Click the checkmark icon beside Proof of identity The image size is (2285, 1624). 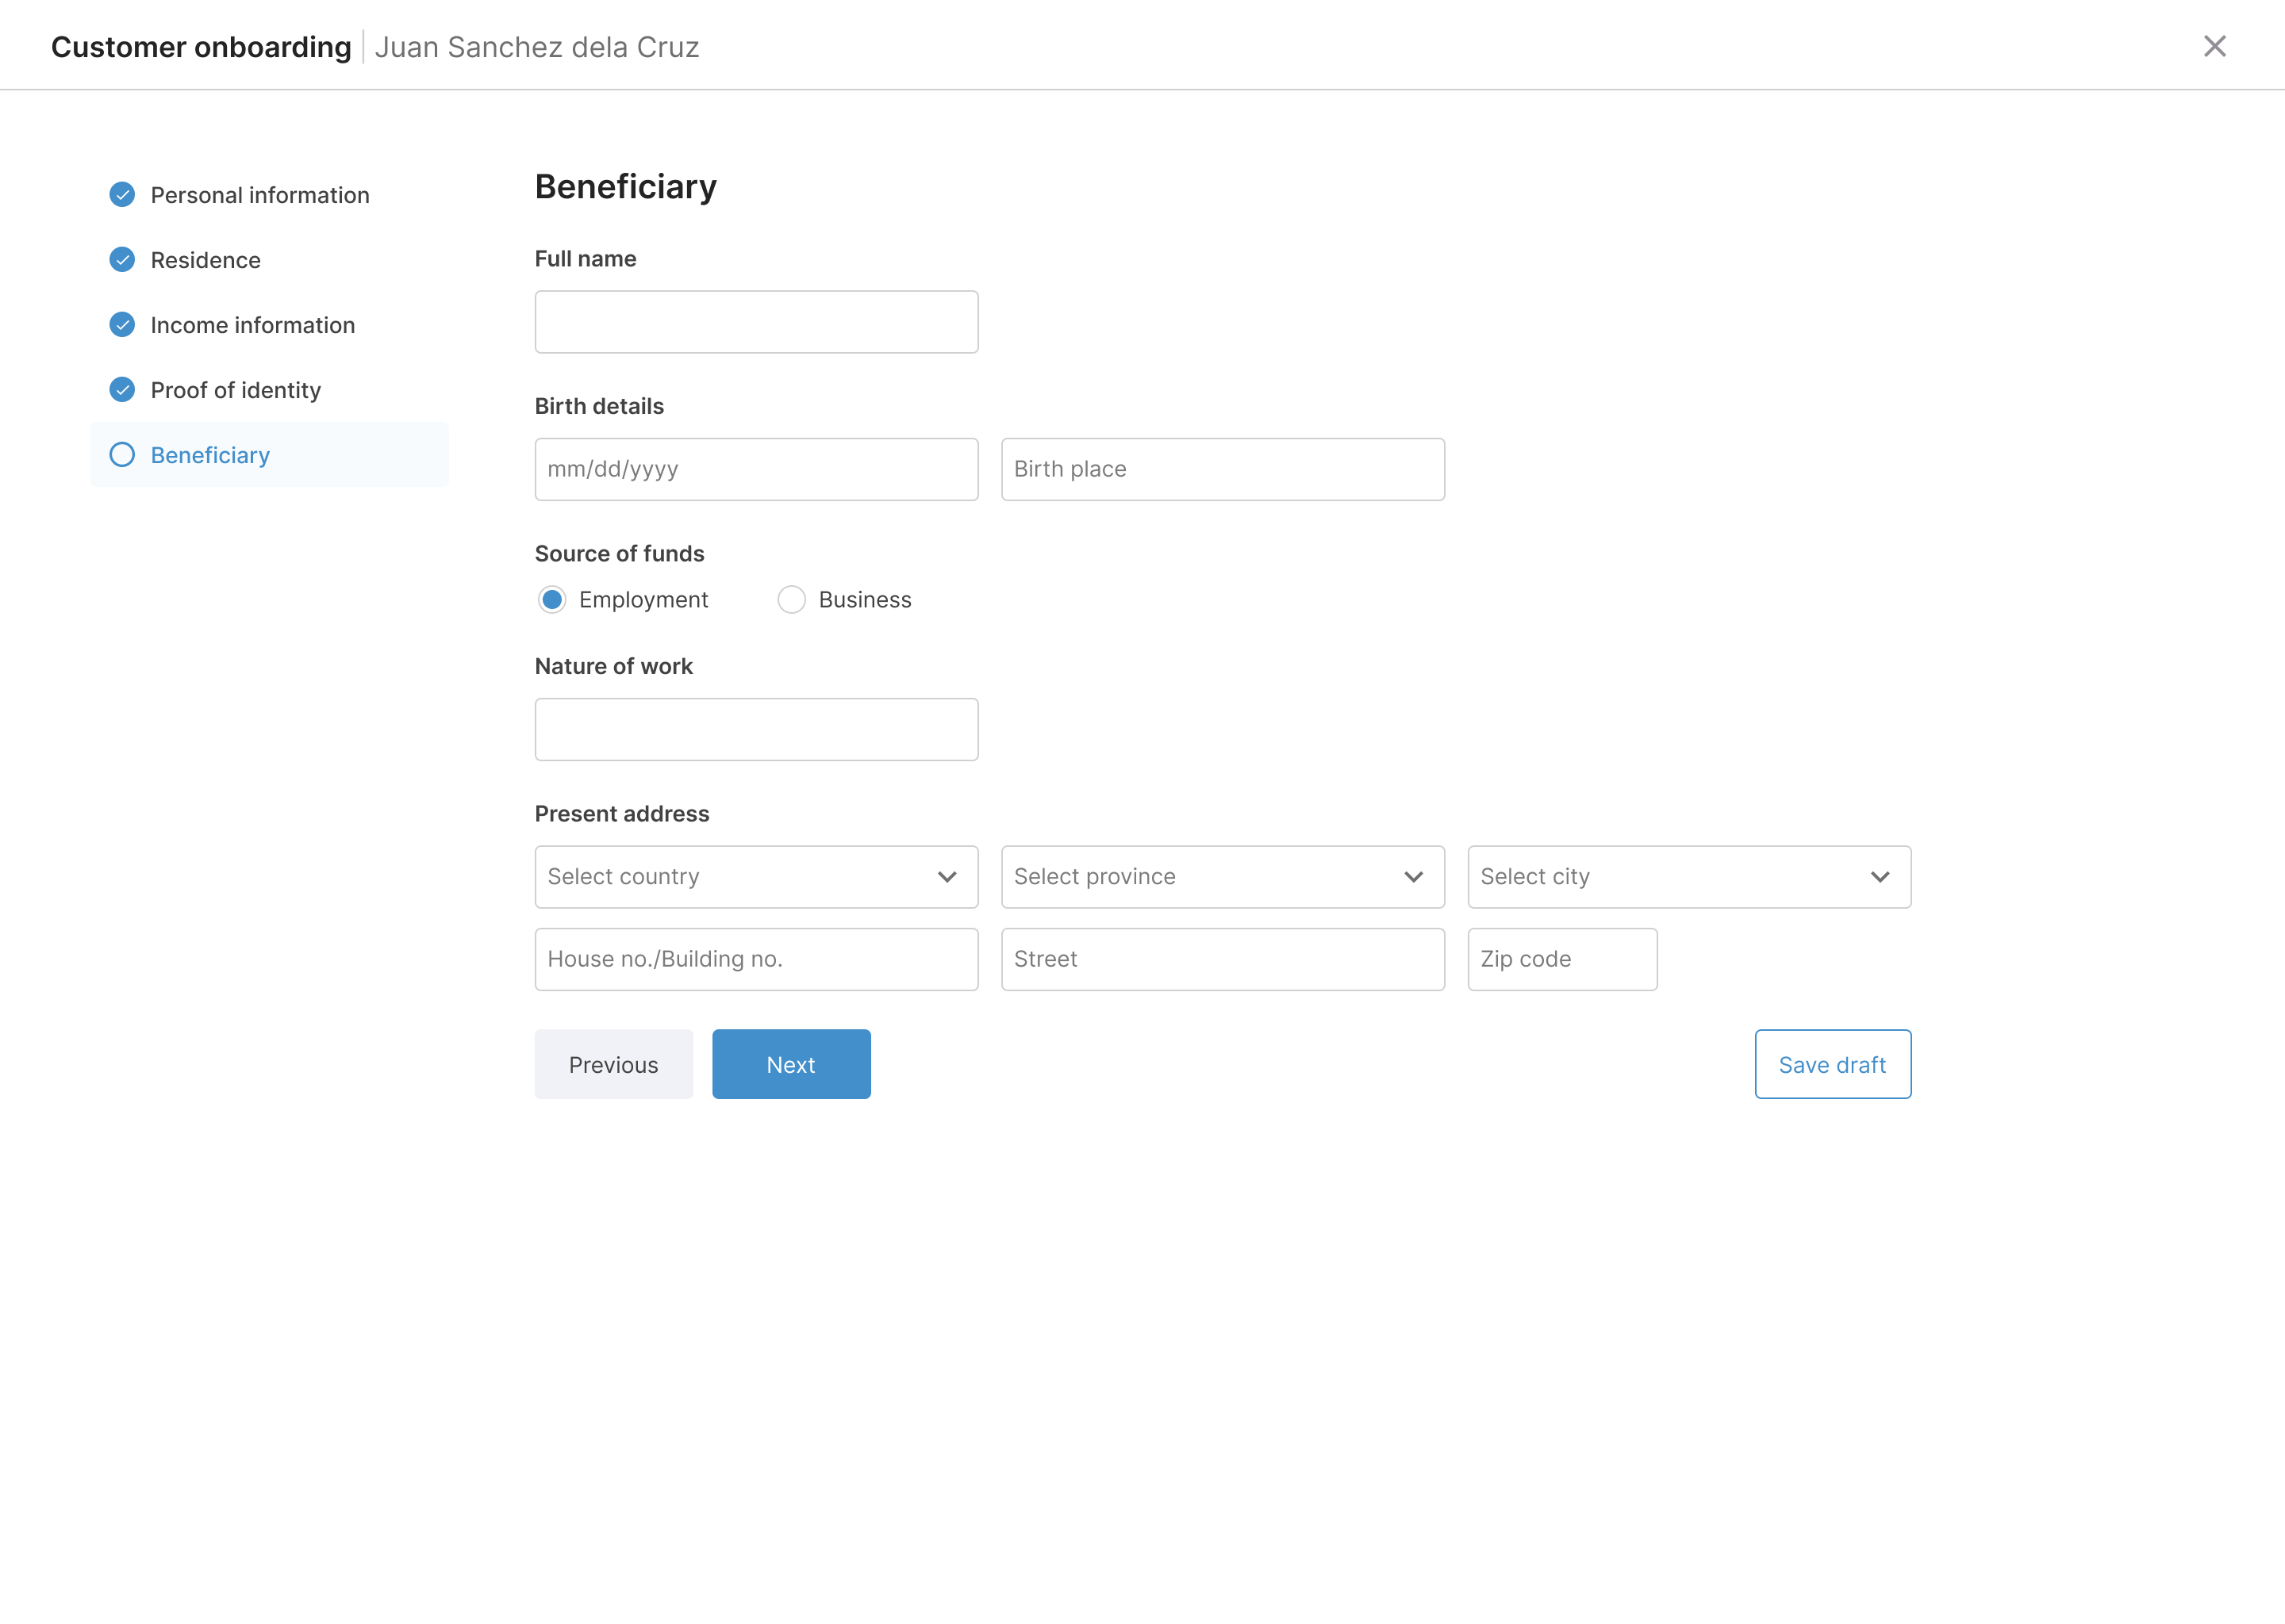pos(122,389)
